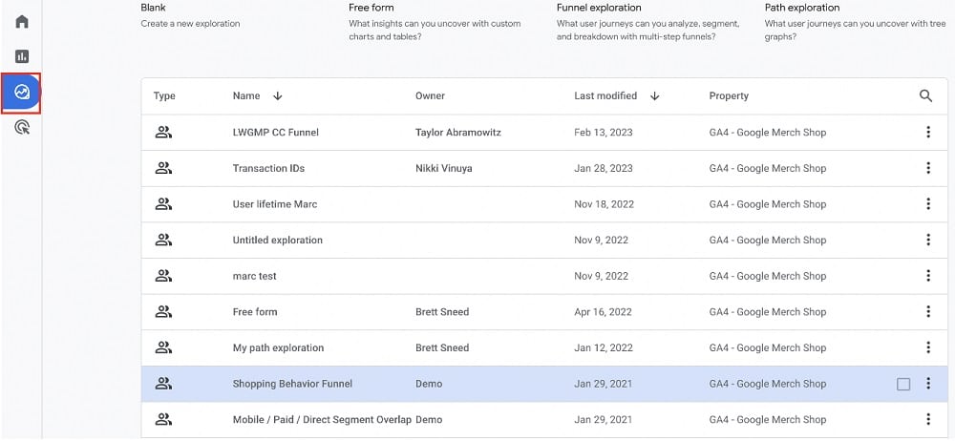The image size is (955, 441).
Task: Click the search icon in table header
Action: tap(925, 95)
